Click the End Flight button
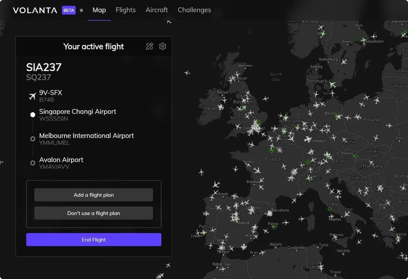Viewport: 408px width, 279px height. coord(93,239)
